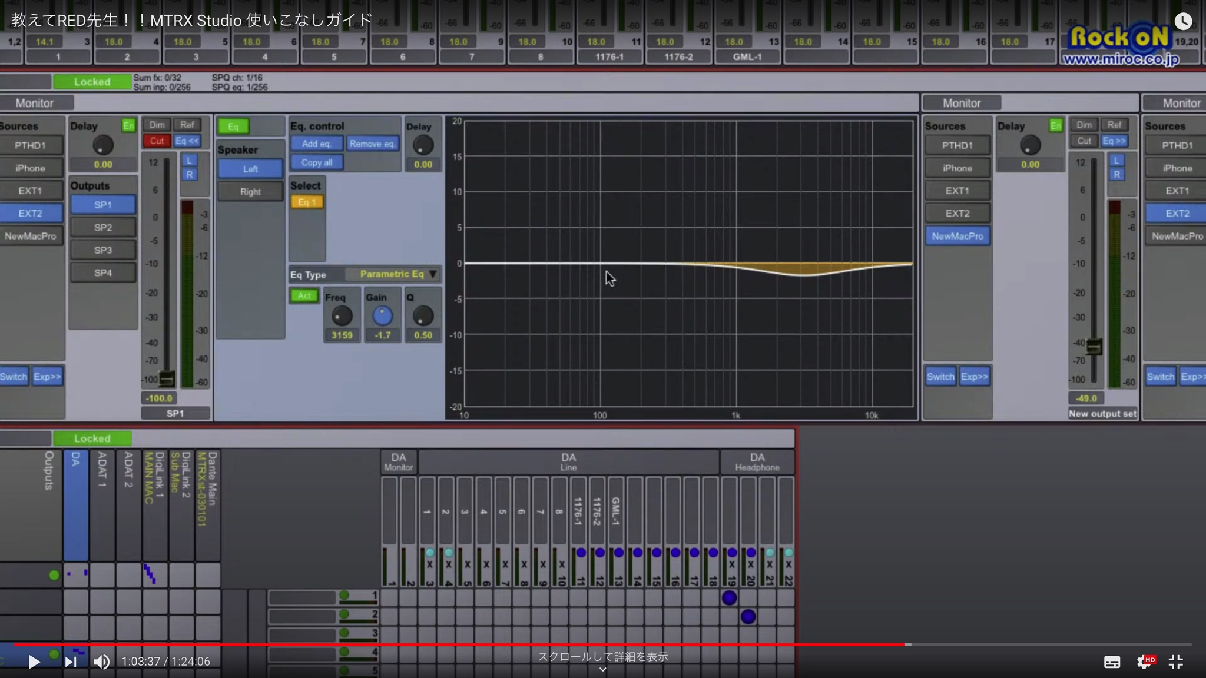
Task: Toggle the Eq enable button
Action: point(233,127)
